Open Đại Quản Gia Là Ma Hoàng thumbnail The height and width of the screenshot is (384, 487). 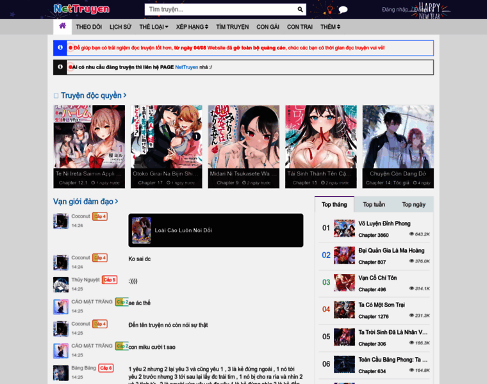[344, 255]
